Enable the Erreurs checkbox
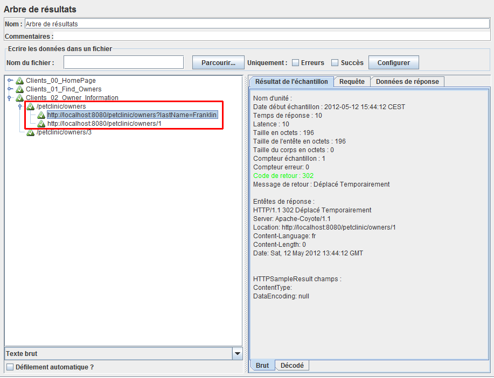 [295, 63]
